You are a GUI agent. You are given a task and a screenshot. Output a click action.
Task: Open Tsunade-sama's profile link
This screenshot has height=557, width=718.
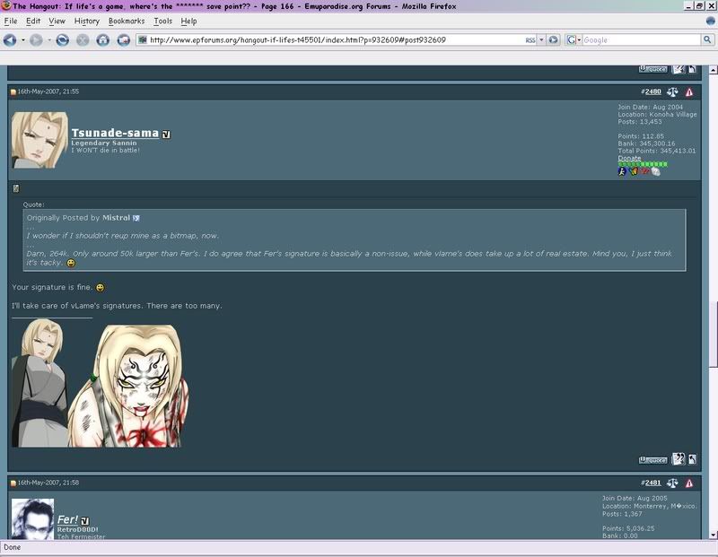pyautogui.click(x=115, y=133)
